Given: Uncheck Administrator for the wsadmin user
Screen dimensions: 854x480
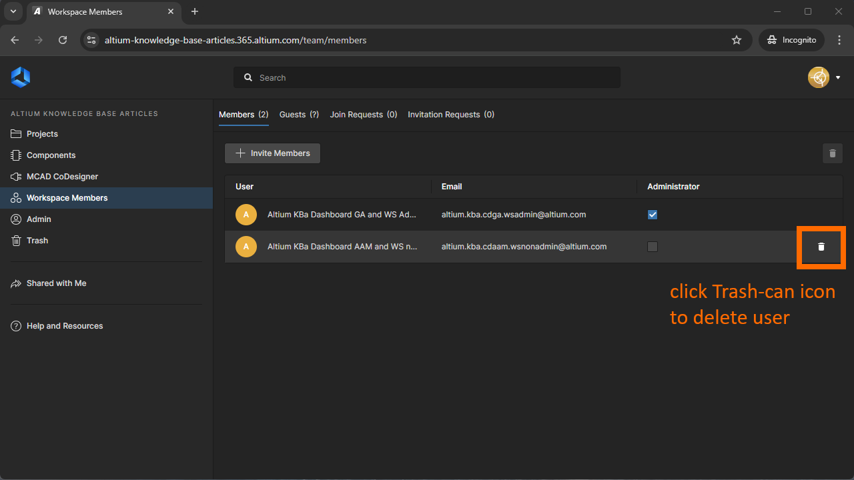Looking at the screenshot, I should [x=653, y=215].
